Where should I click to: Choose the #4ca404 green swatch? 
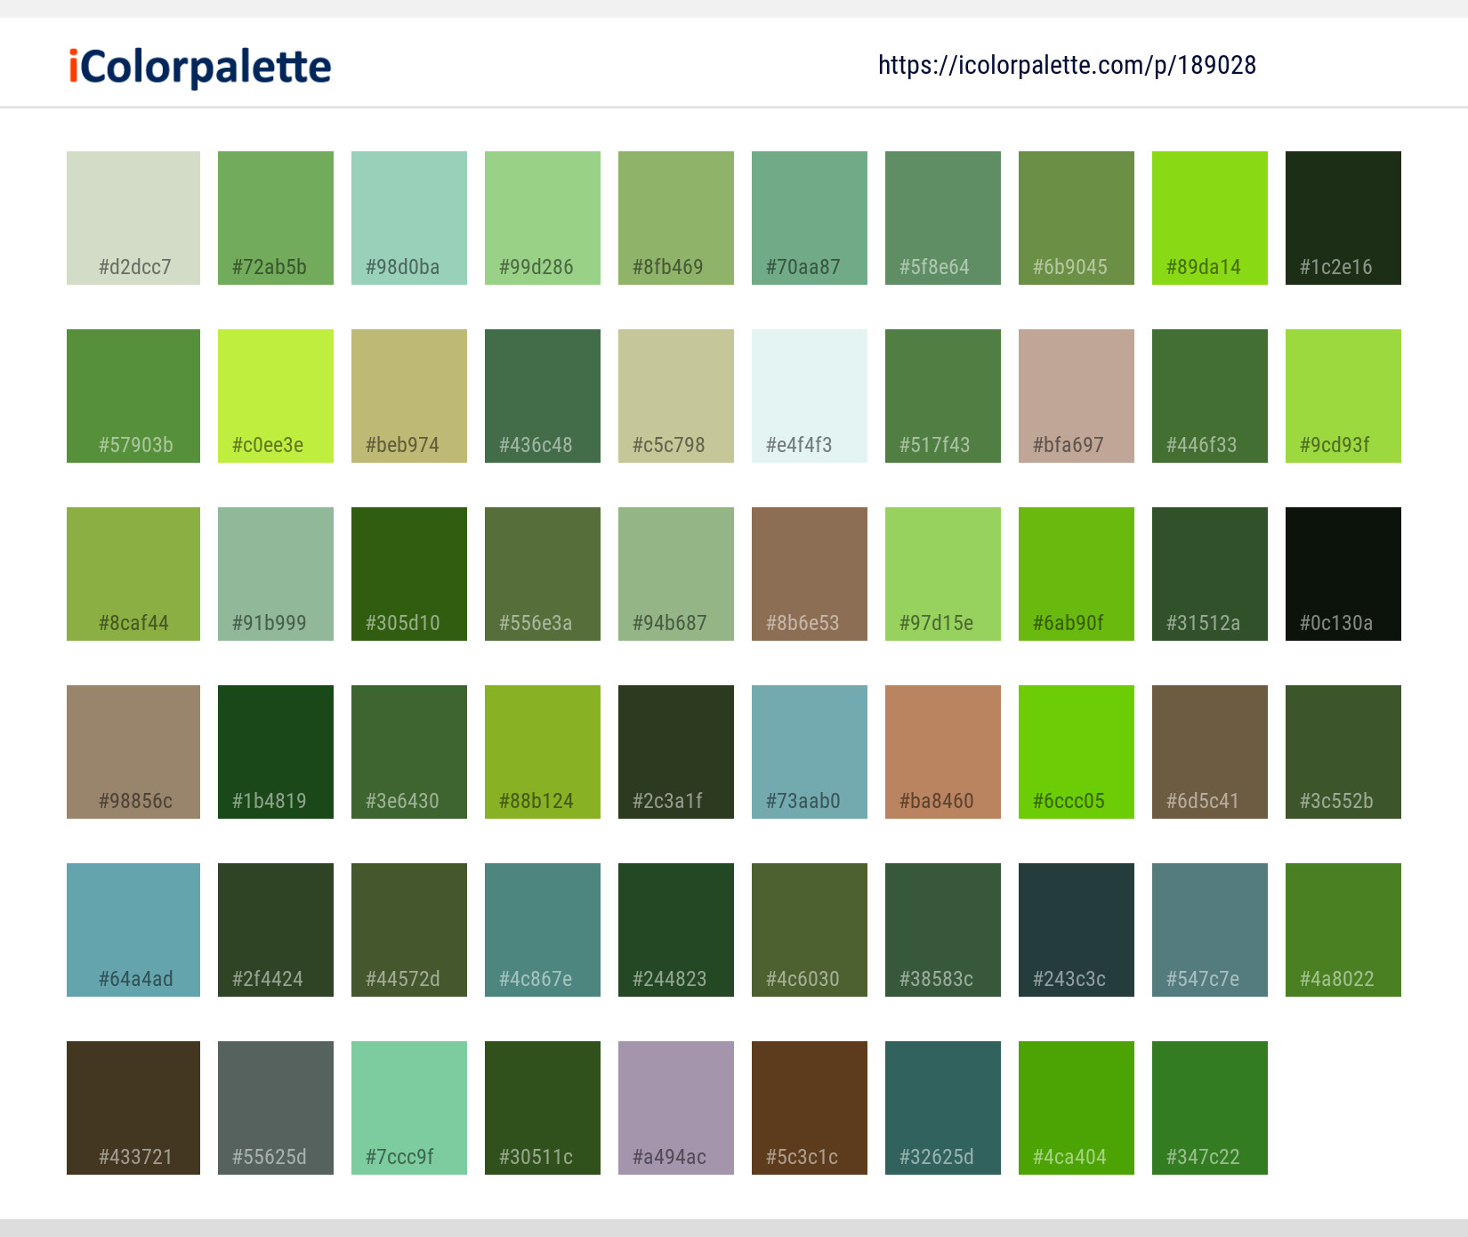pos(1077,1108)
